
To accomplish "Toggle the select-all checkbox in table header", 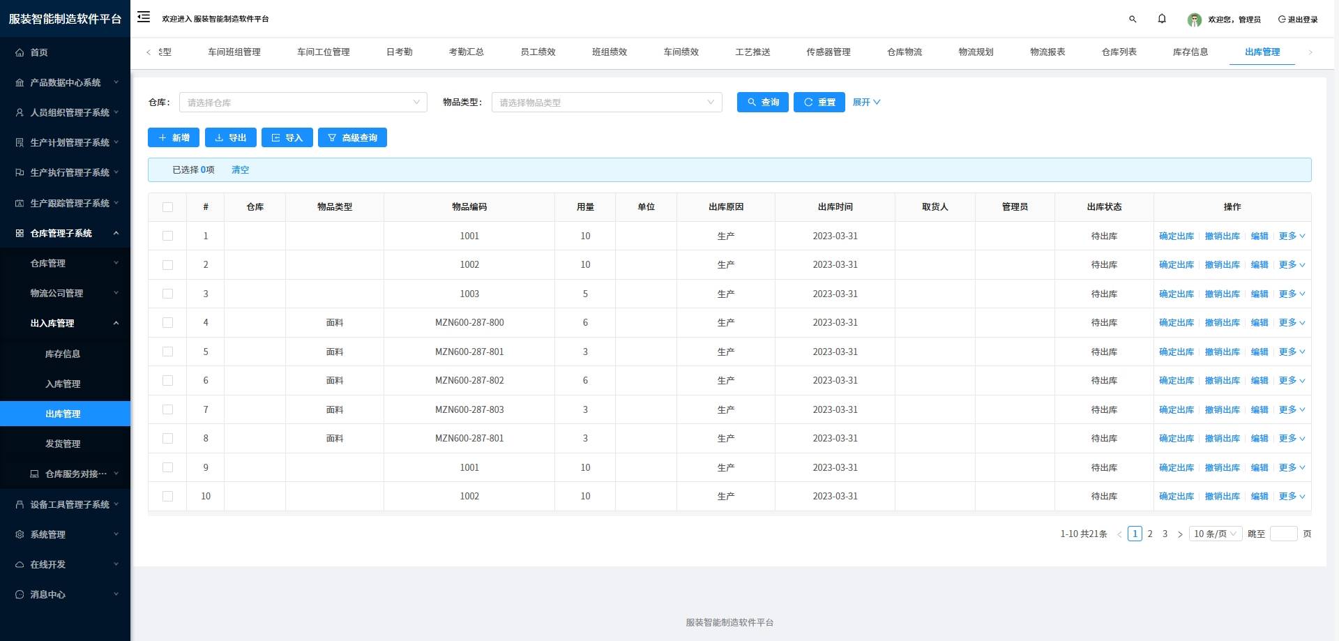I will [x=167, y=207].
